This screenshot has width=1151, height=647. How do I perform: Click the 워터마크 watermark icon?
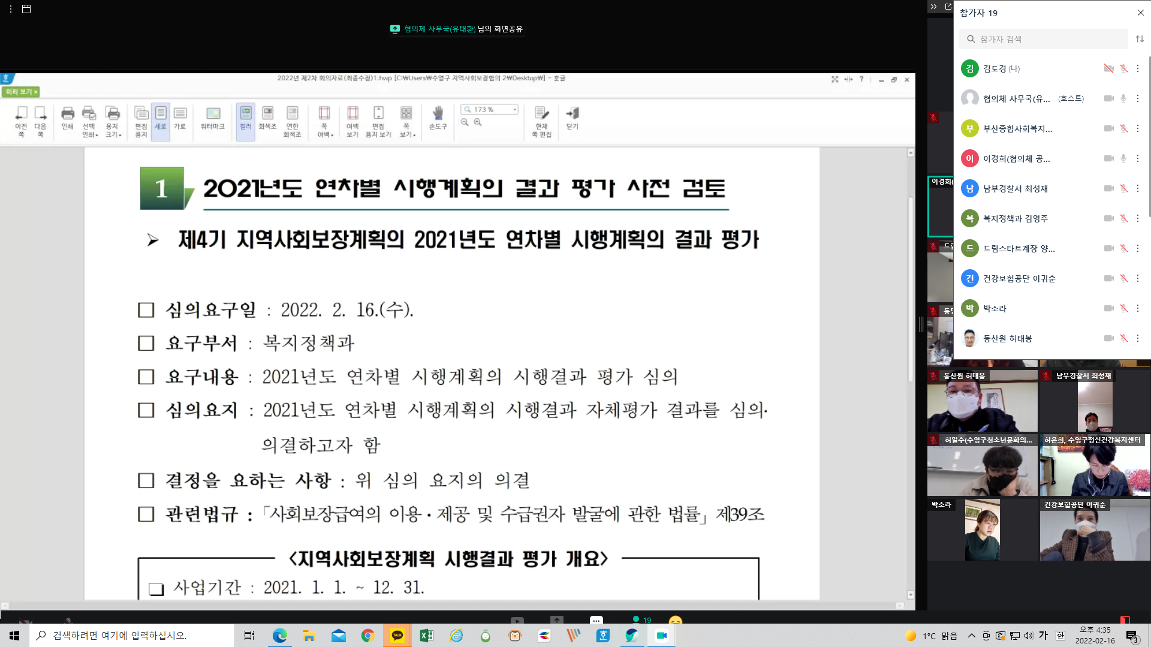click(213, 118)
